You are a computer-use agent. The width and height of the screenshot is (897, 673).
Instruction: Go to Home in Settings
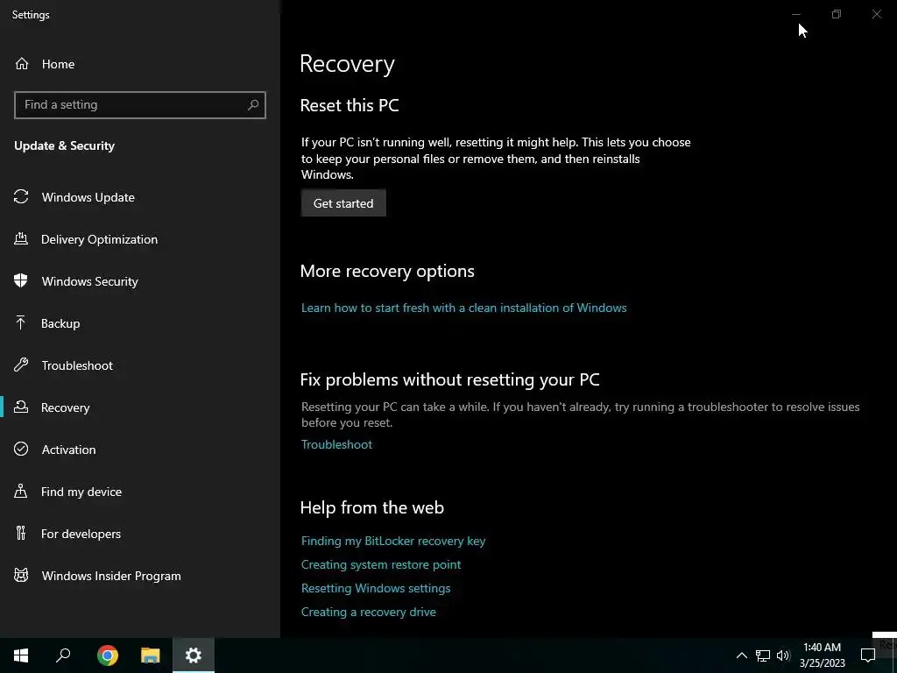(58, 64)
